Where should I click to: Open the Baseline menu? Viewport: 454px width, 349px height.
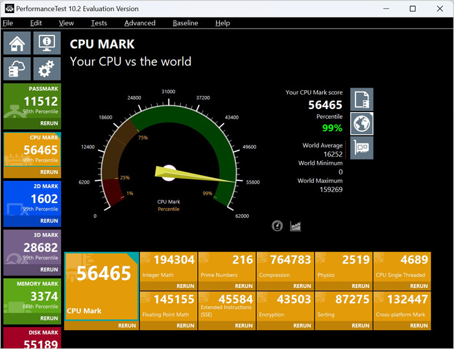click(185, 23)
